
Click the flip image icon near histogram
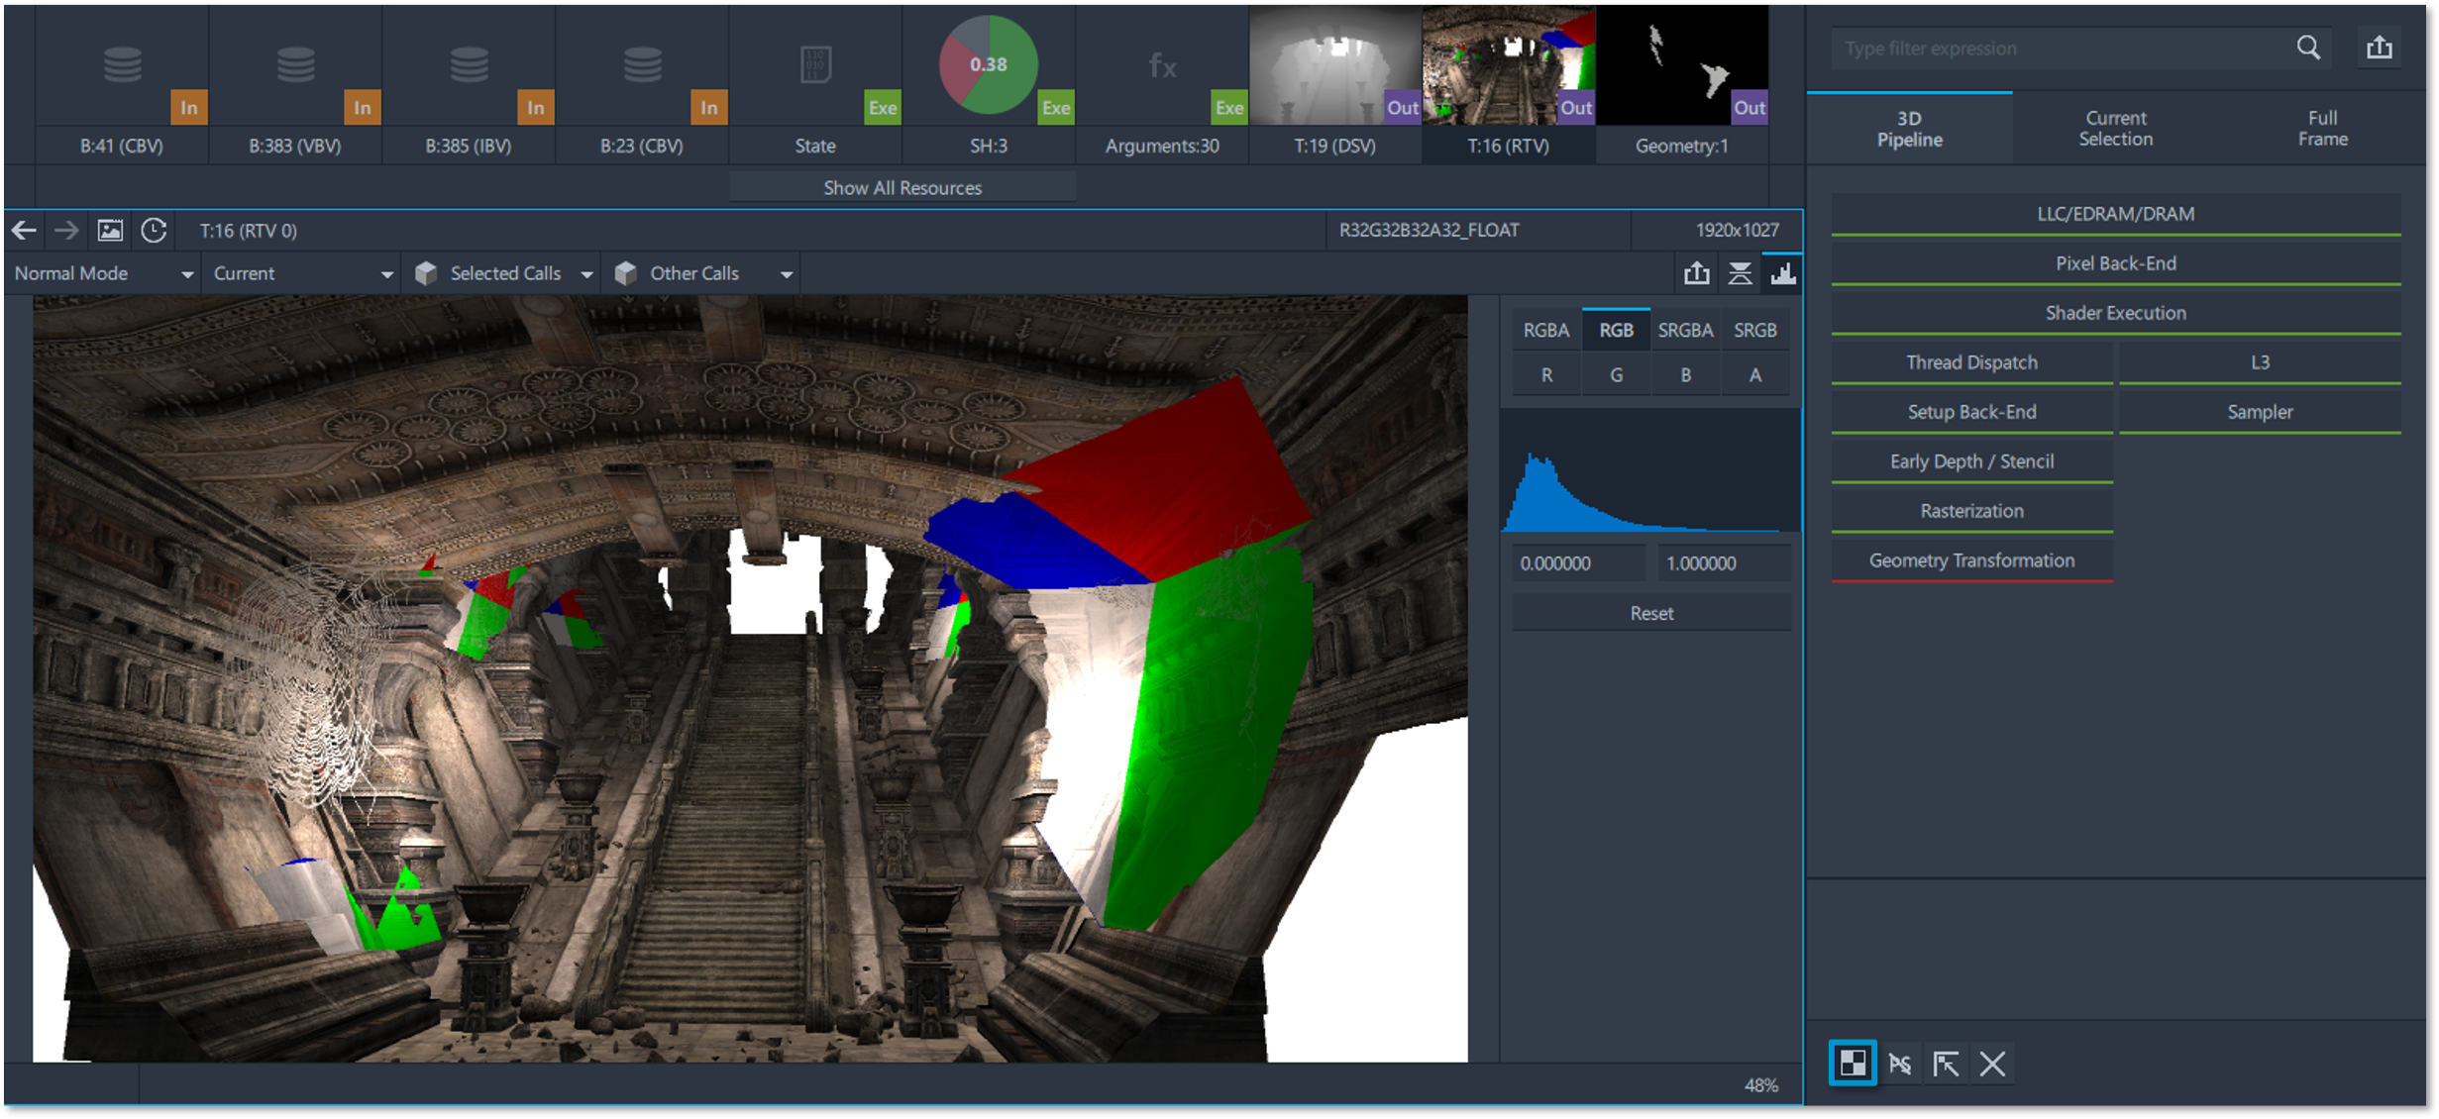pos(1740,274)
